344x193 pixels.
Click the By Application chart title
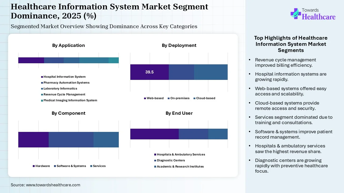(69, 45)
